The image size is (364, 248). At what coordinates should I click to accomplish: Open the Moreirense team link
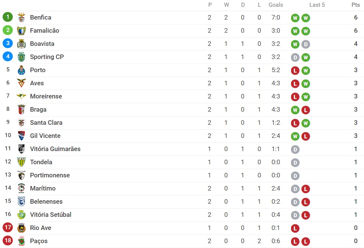[46, 96]
